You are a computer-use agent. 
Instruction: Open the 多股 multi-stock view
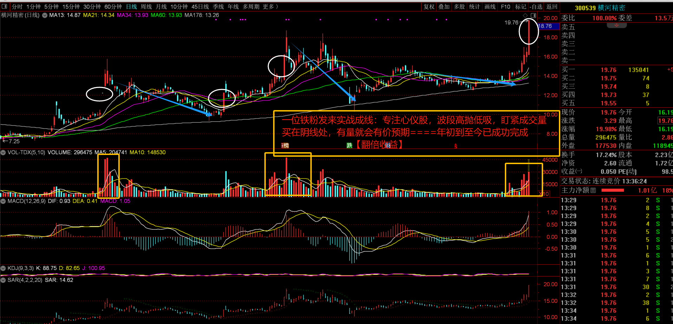pos(460,7)
